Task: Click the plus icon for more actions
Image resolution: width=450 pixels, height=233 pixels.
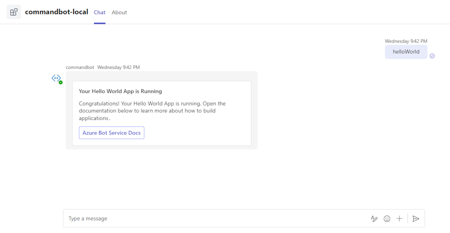Action: (x=399, y=218)
